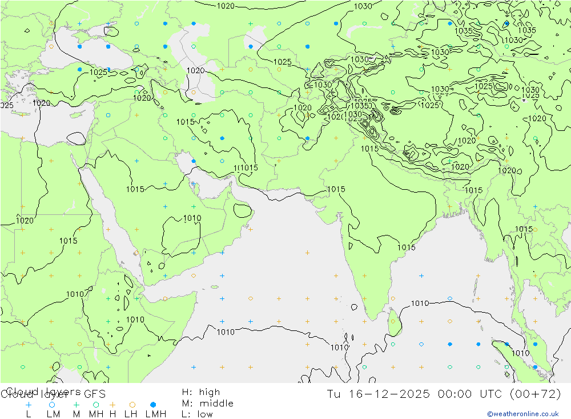Click the blue circle LM legend symbol
Screen dimensions: 571x419
point(52,405)
